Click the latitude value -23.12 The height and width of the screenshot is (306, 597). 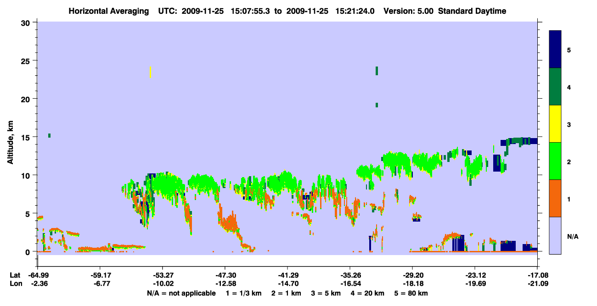[x=474, y=275]
